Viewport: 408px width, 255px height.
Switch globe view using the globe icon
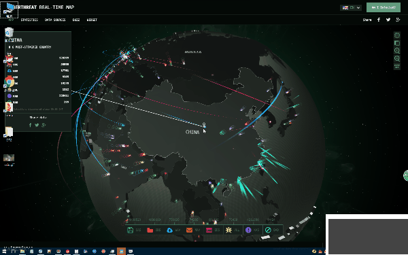click(397, 35)
